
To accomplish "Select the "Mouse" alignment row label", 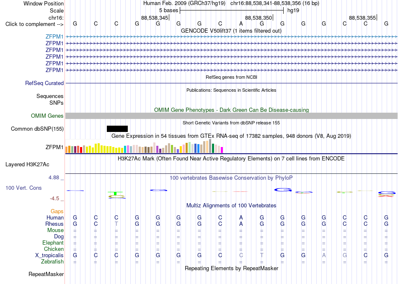I will [55, 230].
